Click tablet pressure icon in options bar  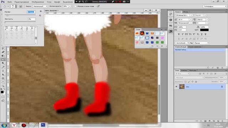coord(98,6)
